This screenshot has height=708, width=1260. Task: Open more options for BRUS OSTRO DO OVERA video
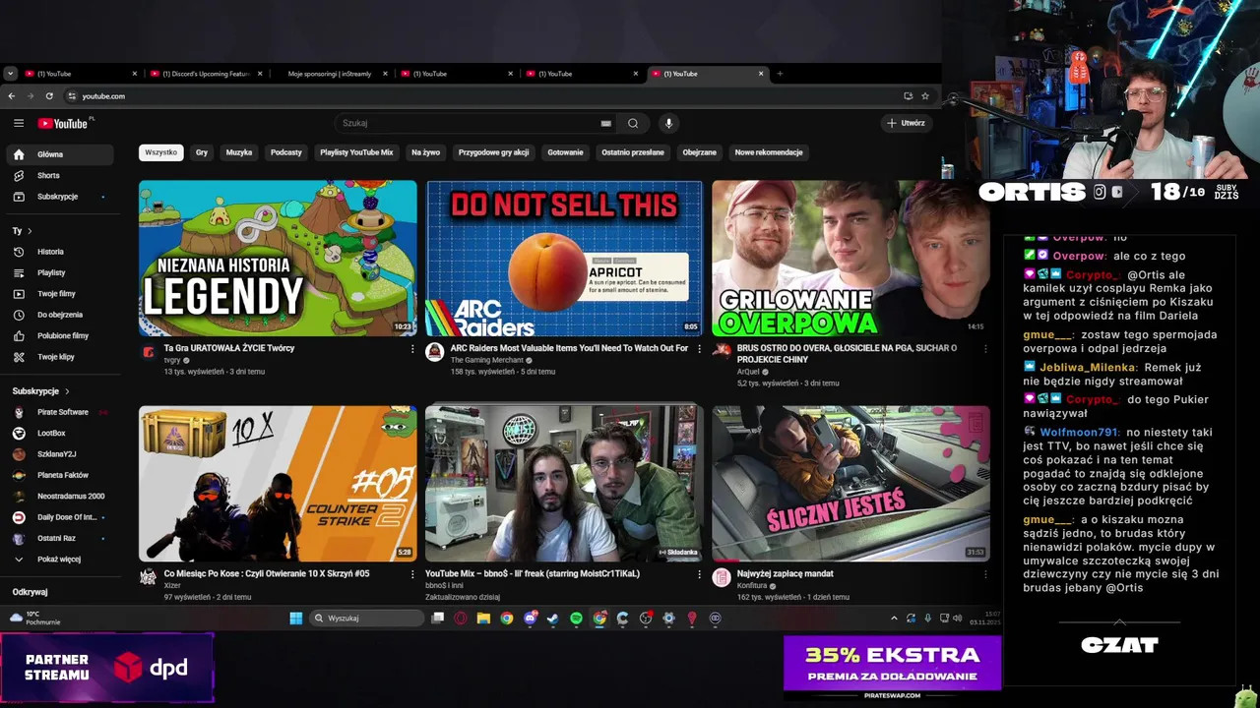pos(985,349)
